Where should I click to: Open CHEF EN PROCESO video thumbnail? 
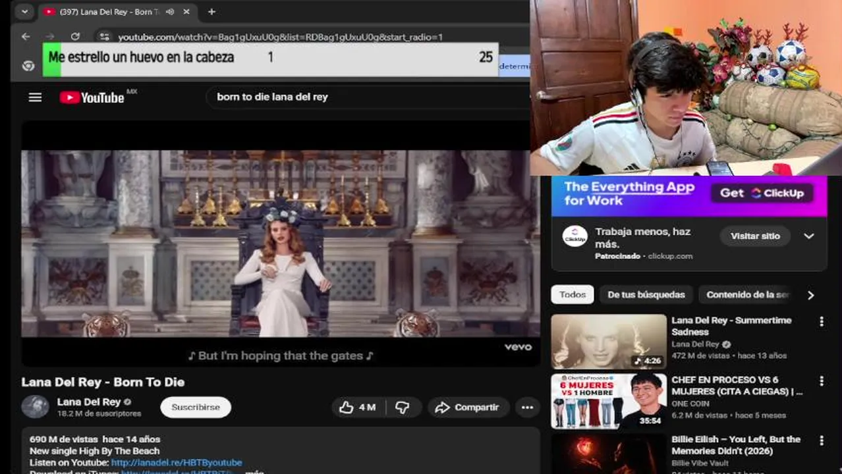point(609,402)
